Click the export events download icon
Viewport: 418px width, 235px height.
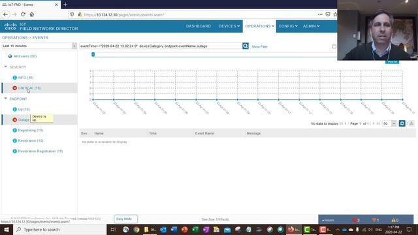point(411,123)
